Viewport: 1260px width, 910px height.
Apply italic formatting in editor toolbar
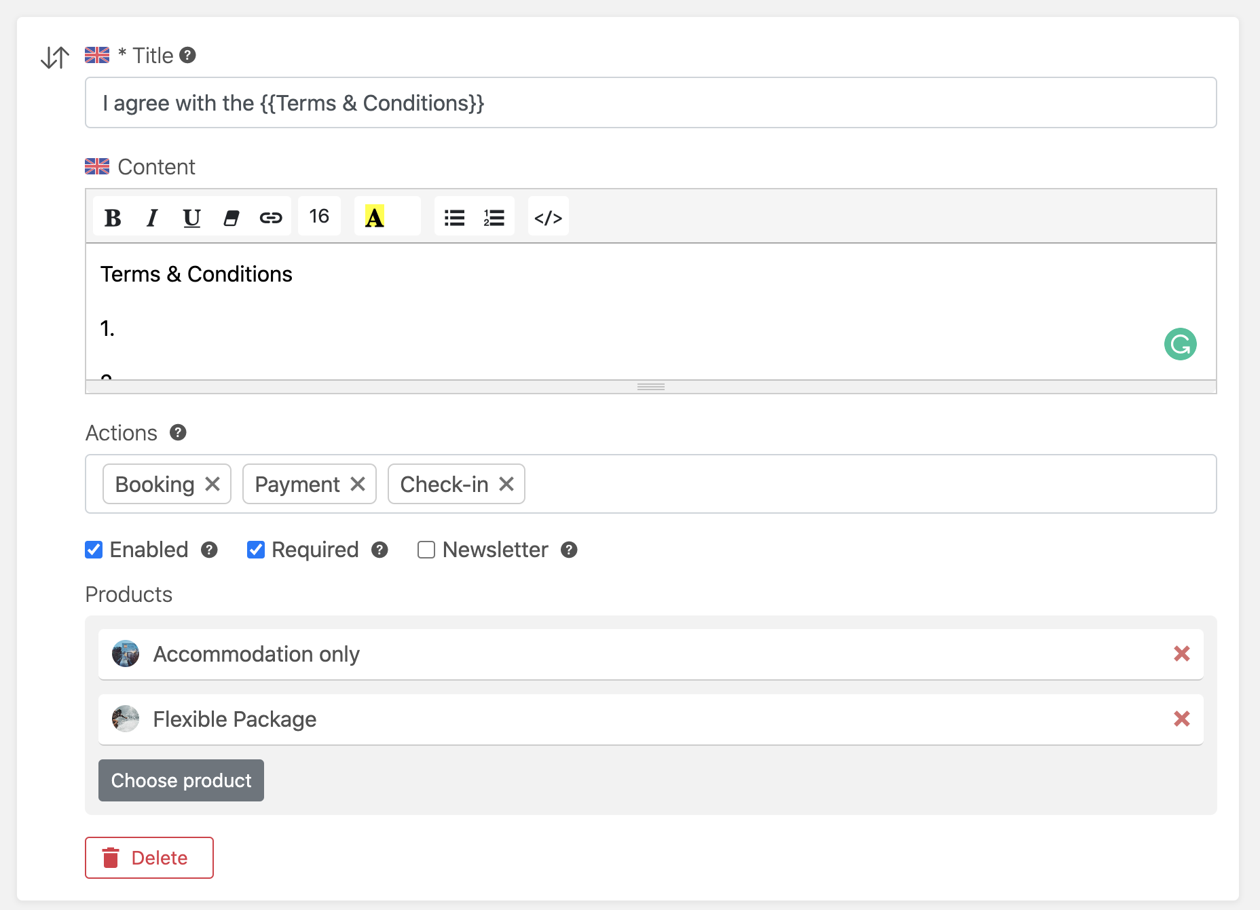pyautogui.click(x=152, y=217)
